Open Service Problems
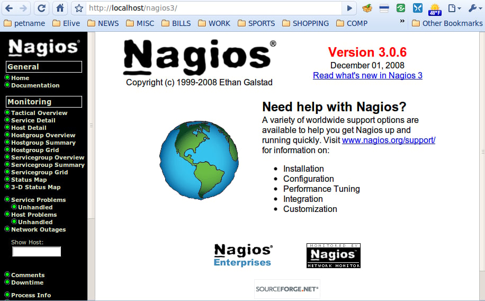 point(38,200)
